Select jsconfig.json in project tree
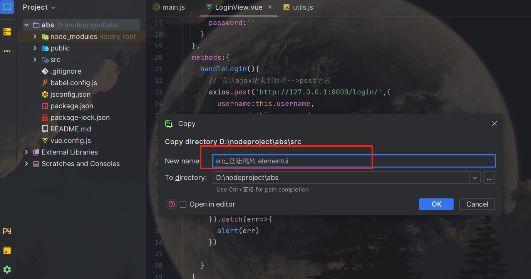The width and height of the screenshot is (531, 279). pyautogui.click(x=70, y=94)
